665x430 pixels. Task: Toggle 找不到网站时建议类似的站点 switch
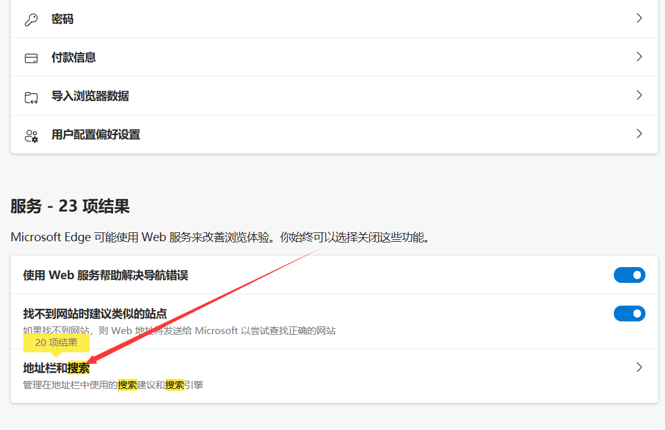click(x=630, y=313)
